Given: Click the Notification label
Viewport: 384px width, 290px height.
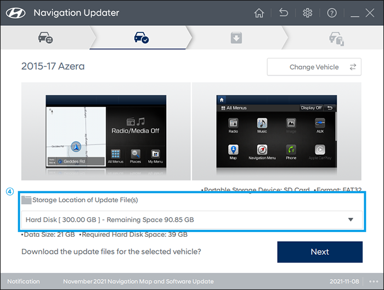Looking at the screenshot, I should tap(24, 281).
